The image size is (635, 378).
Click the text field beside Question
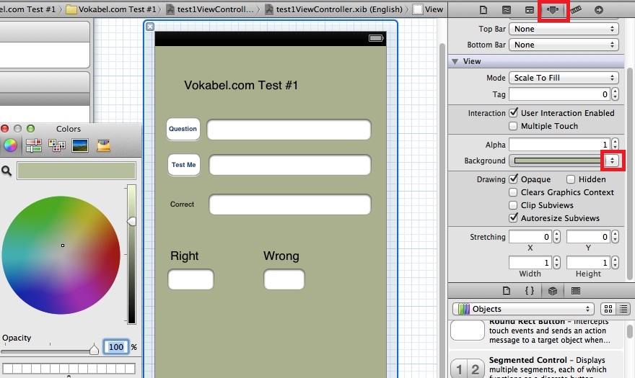(x=289, y=130)
